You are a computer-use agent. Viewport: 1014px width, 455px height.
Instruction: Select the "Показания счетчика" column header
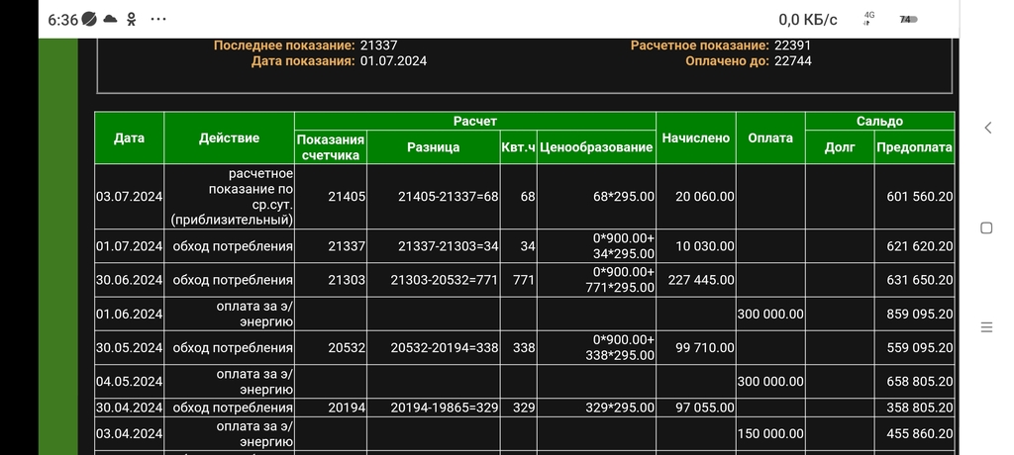pyautogui.click(x=331, y=147)
